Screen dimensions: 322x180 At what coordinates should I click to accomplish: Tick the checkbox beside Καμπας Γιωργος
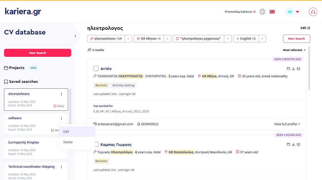click(97, 144)
